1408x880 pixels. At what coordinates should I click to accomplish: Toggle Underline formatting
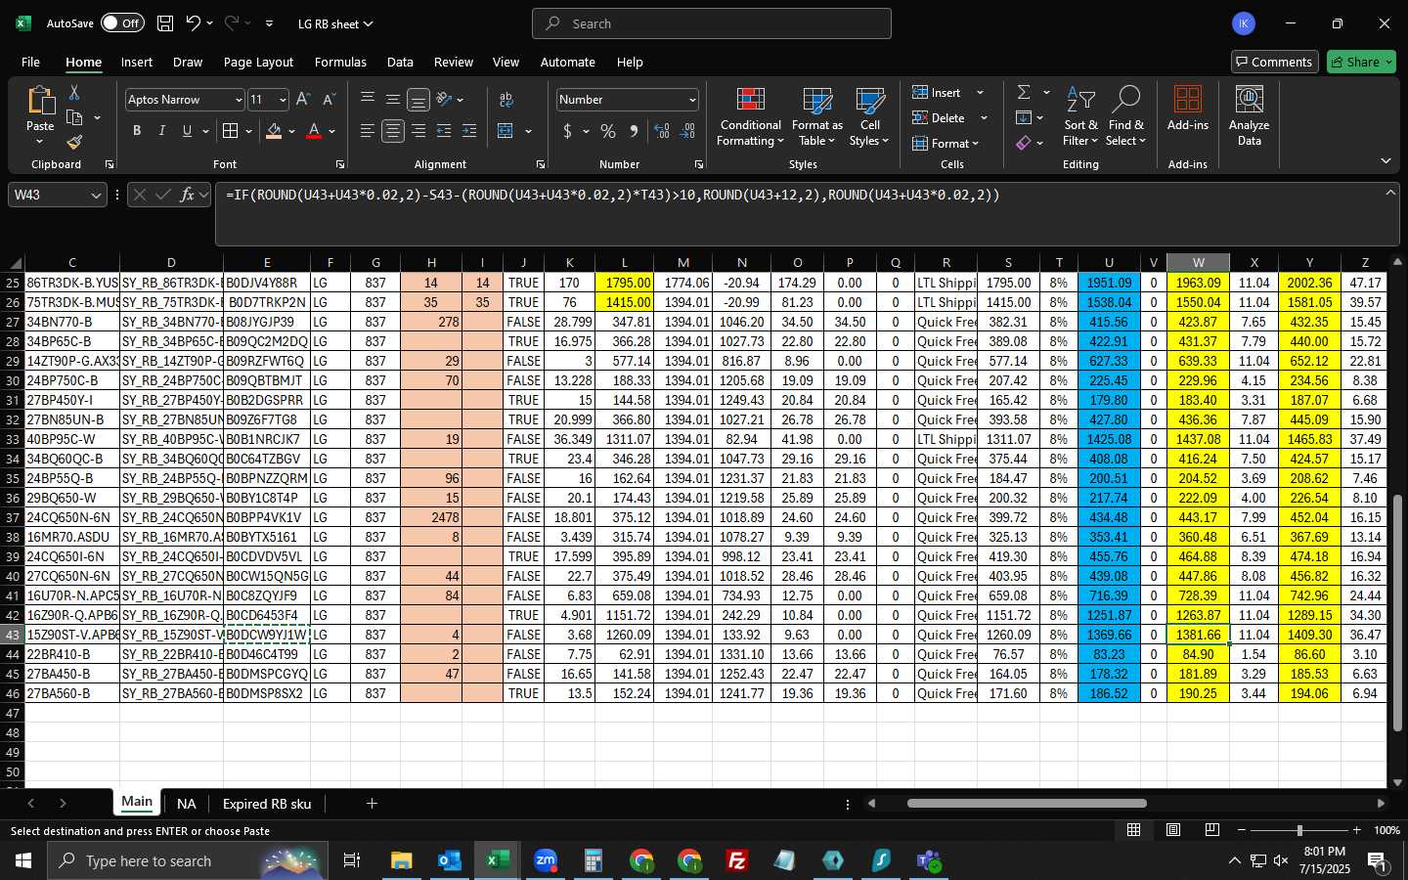coord(187,131)
